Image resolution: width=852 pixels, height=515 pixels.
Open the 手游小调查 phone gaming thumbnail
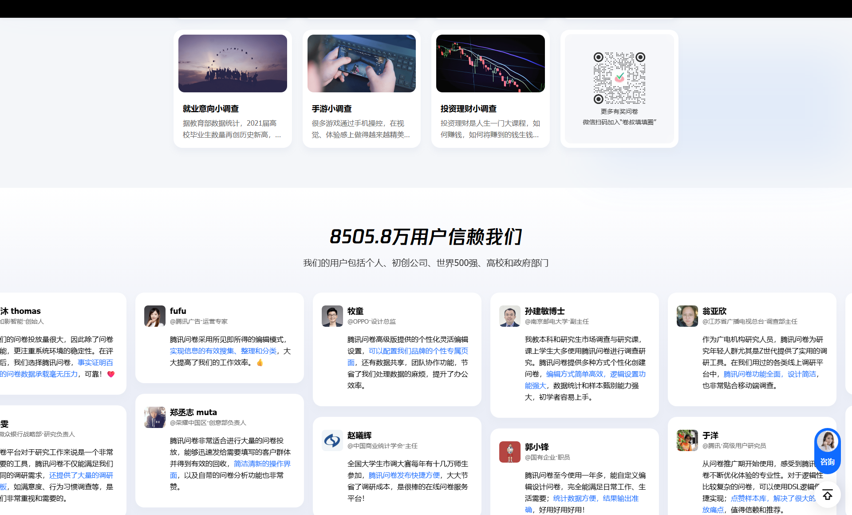[x=362, y=63]
